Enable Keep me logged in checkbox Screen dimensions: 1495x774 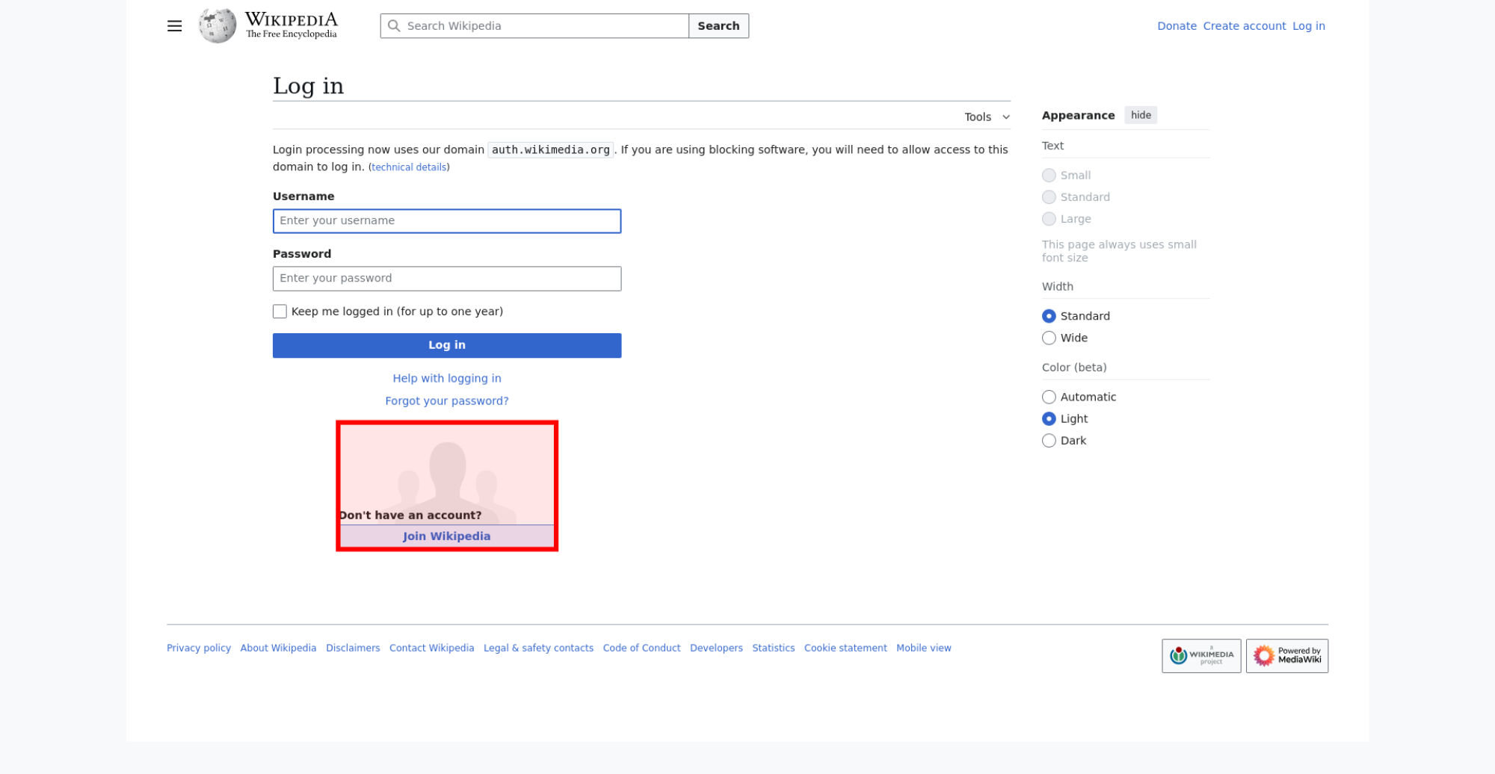coord(280,312)
